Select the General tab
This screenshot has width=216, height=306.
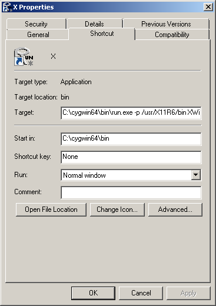click(38, 35)
